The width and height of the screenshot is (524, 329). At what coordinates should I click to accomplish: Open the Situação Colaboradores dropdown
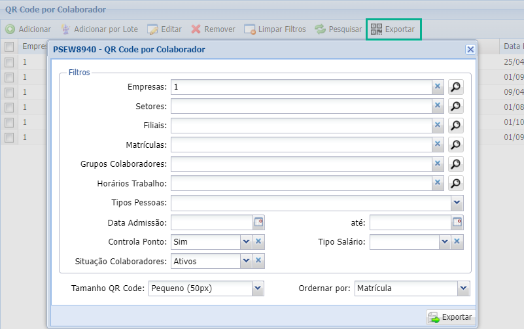click(246, 261)
